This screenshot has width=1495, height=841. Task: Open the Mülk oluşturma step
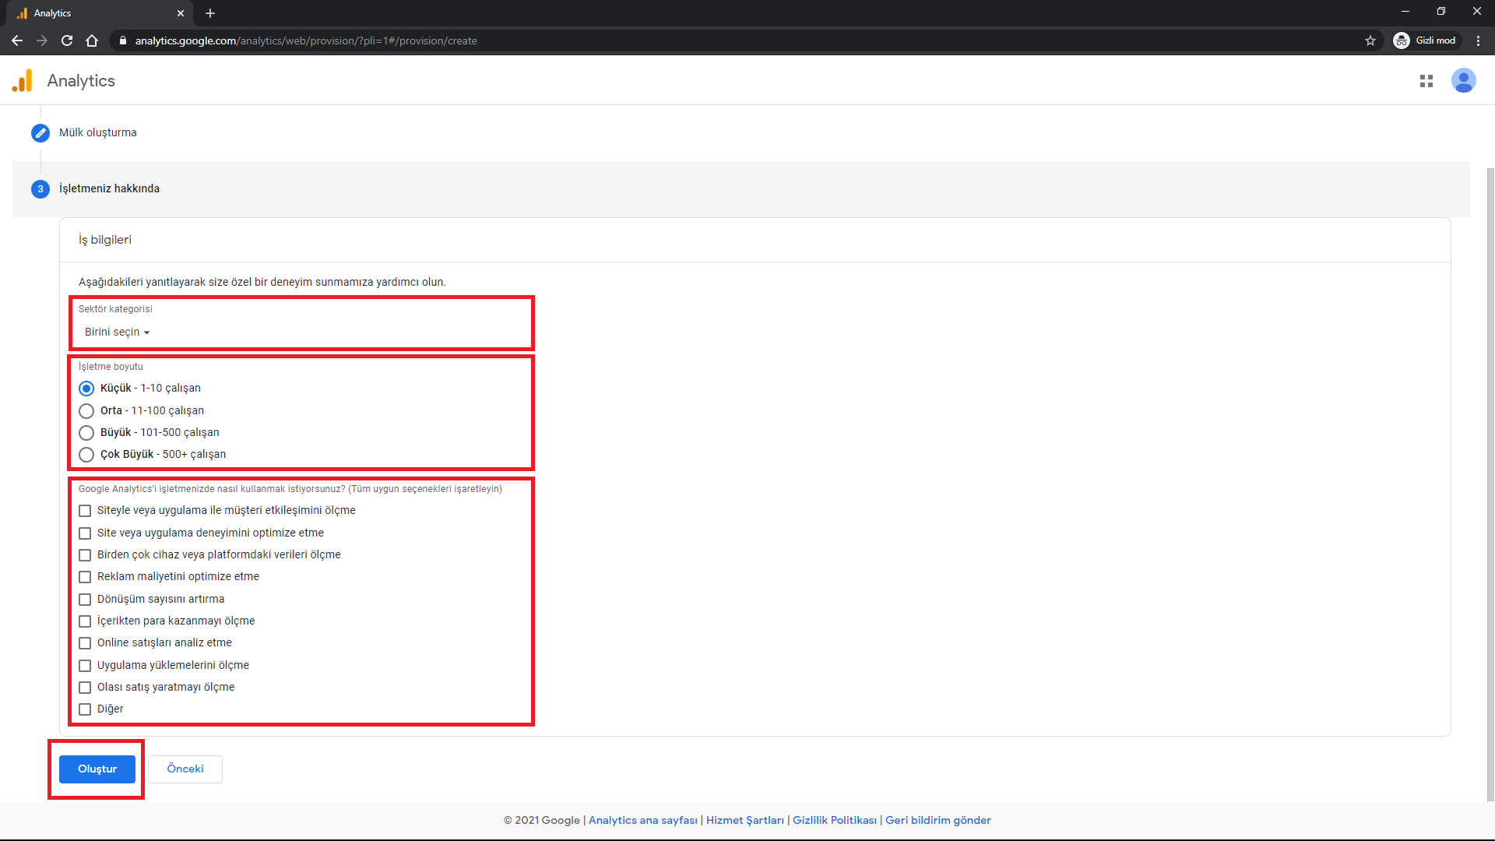[98, 133]
